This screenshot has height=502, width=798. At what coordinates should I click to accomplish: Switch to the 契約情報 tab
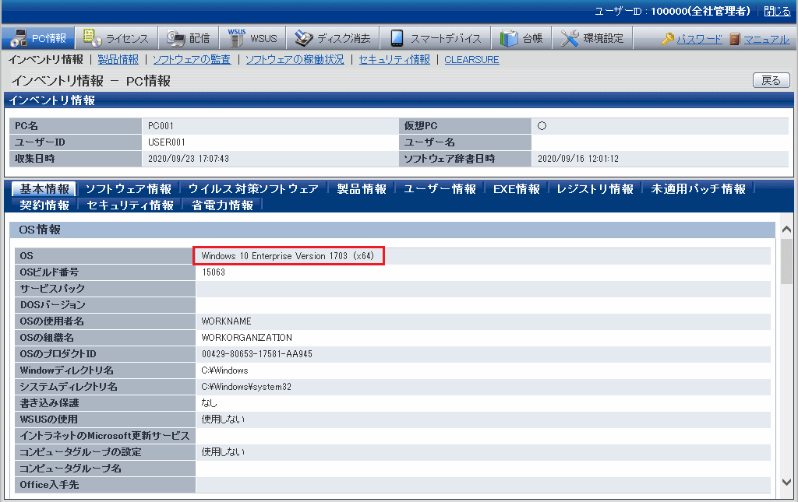44,205
